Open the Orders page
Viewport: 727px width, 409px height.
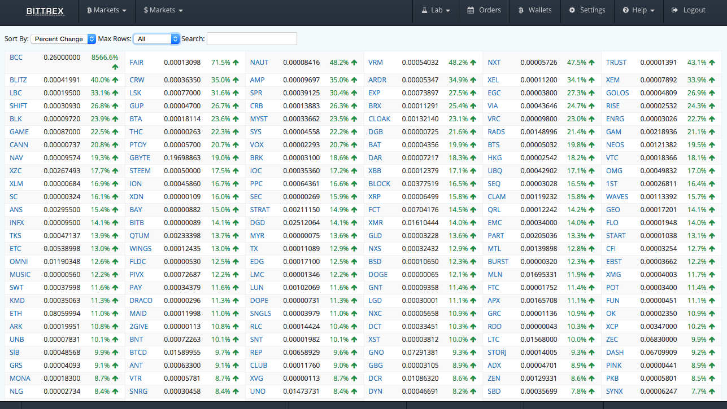(x=484, y=10)
